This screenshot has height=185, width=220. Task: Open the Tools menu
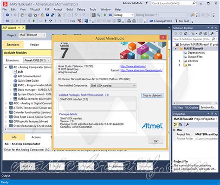coord(93,9)
